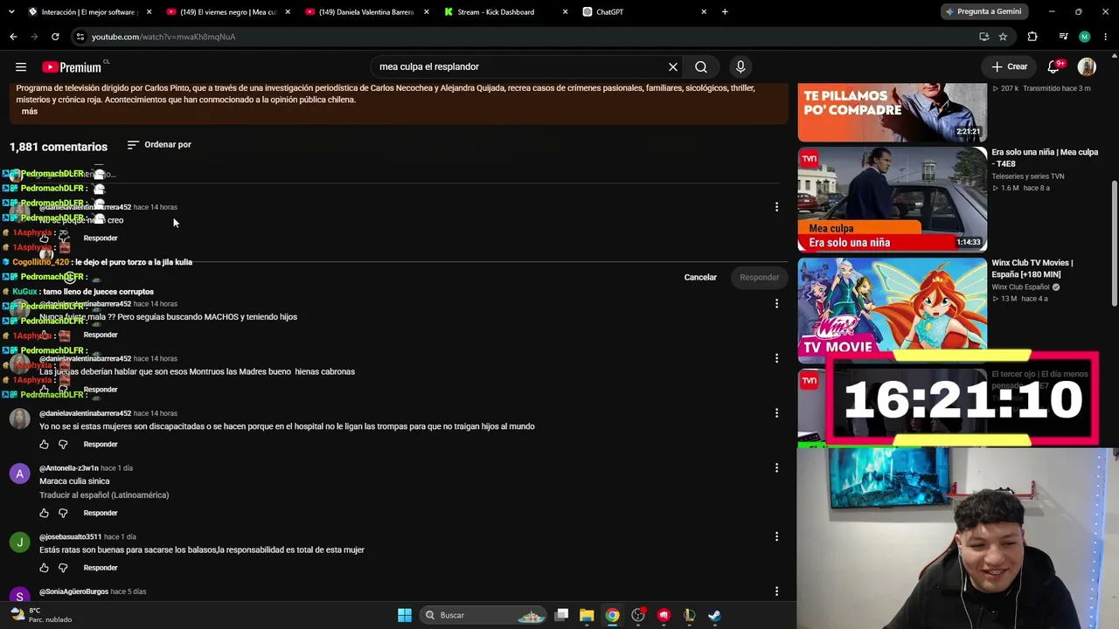Open @josebasualto3511 channel link
This screenshot has width=1119, height=629.
[x=71, y=537]
